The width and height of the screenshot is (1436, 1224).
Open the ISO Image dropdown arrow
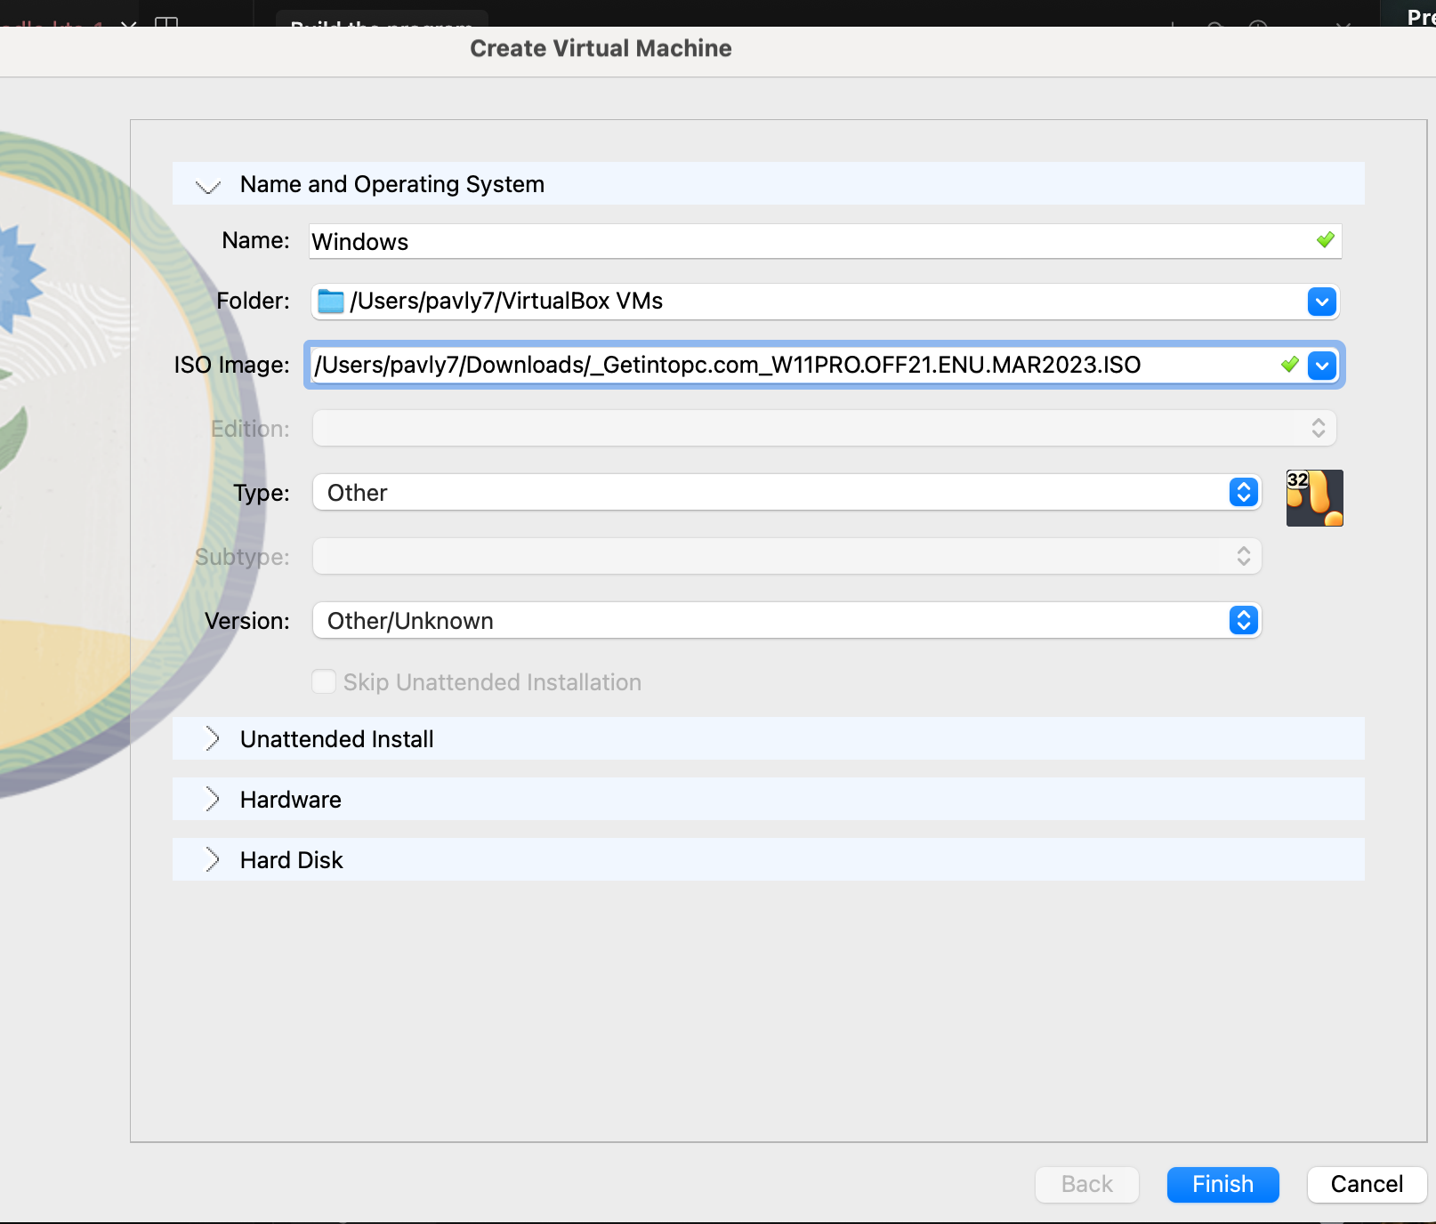[1321, 365]
